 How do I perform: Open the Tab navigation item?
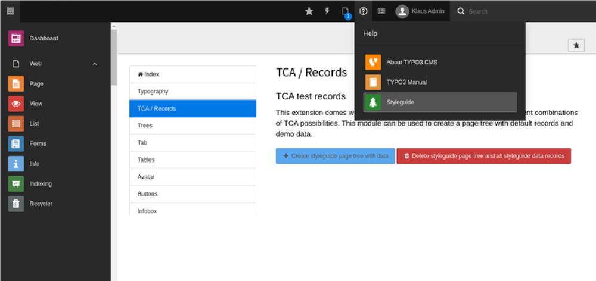click(x=193, y=143)
